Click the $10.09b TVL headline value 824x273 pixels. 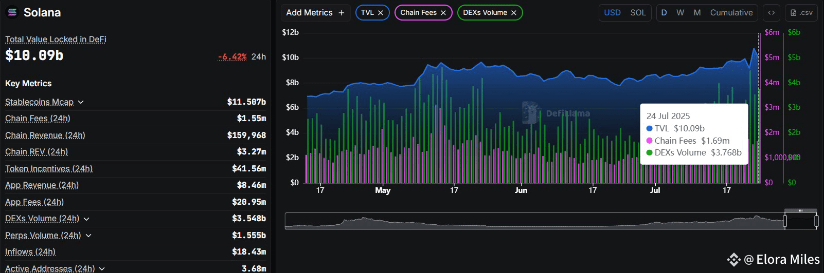point(34,55)
